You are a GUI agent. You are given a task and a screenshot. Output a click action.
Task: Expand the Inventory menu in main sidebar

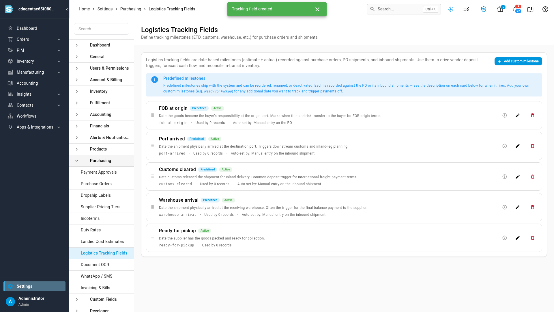coord(35,61)
